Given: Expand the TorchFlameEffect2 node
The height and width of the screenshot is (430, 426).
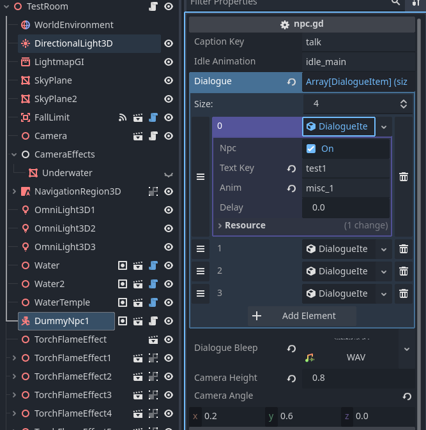Looking at the screenshot, I should 14,376.
